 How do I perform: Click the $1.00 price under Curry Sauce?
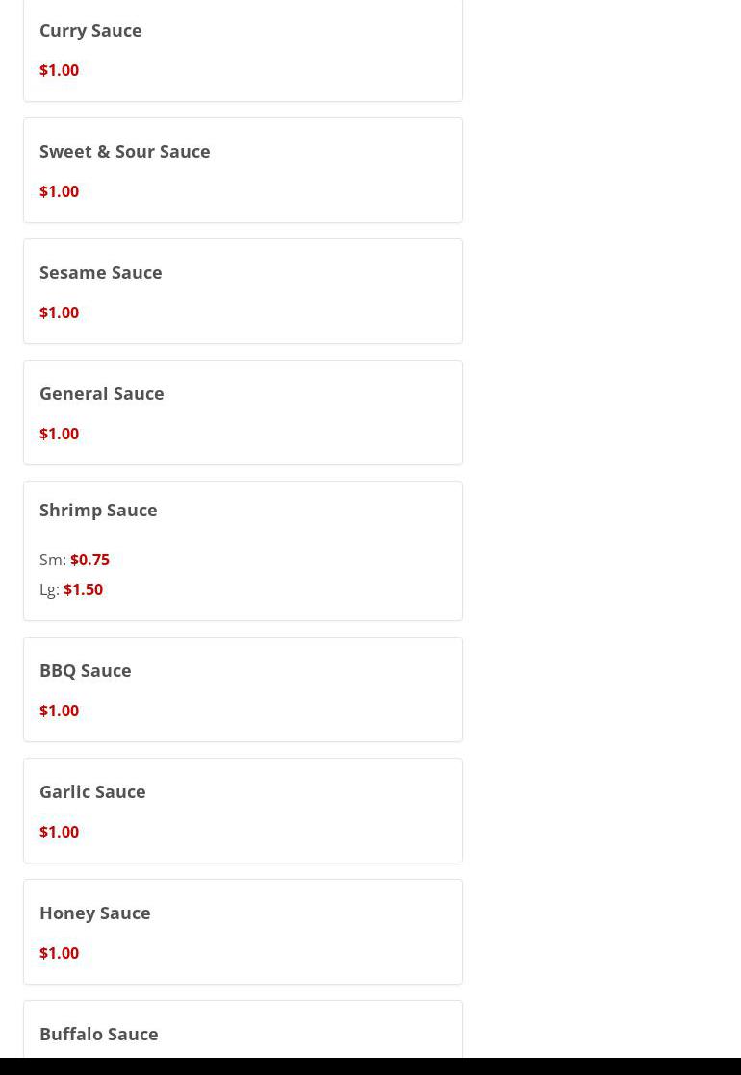coord(59,70)
